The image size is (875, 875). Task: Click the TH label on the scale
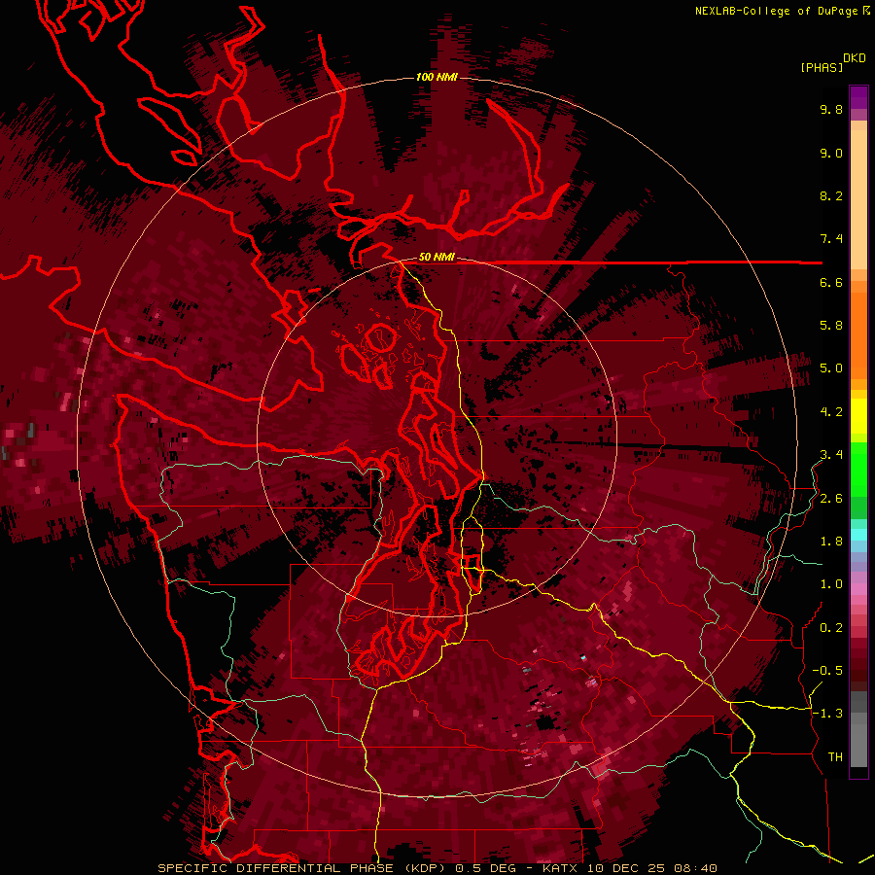point(835,757)
